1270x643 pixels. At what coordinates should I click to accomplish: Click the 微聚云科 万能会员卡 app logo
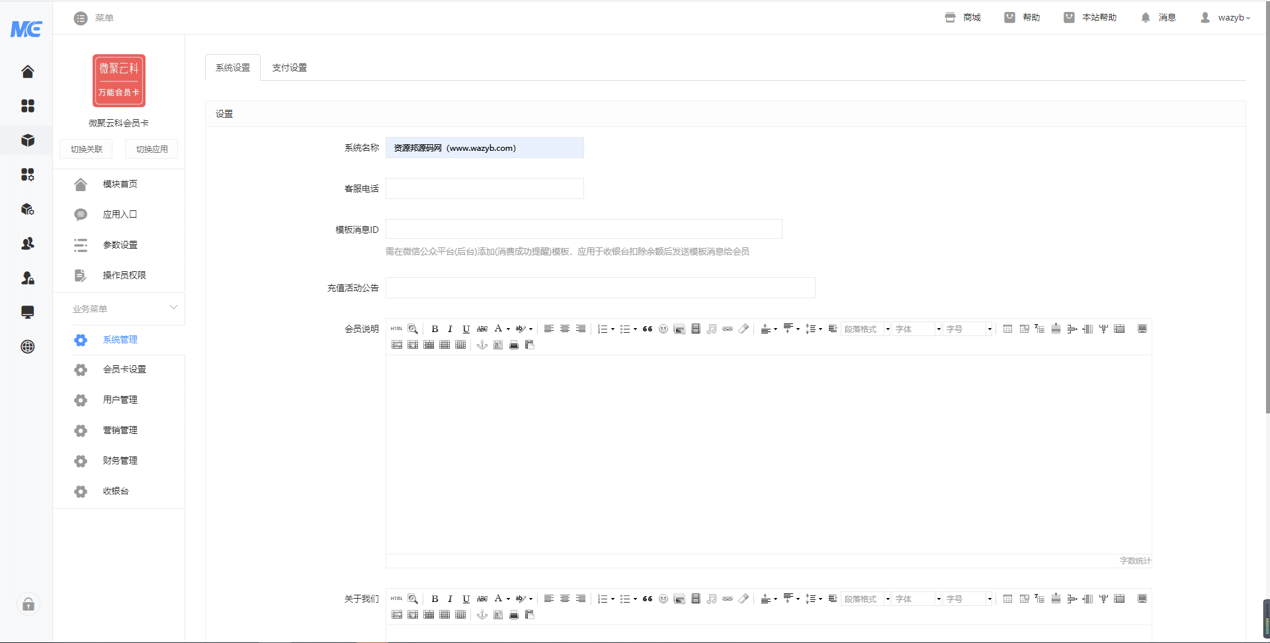119,81
